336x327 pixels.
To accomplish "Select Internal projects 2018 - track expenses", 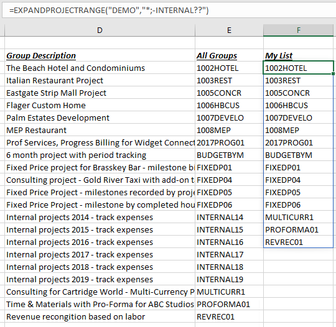I will coord(100,267).
